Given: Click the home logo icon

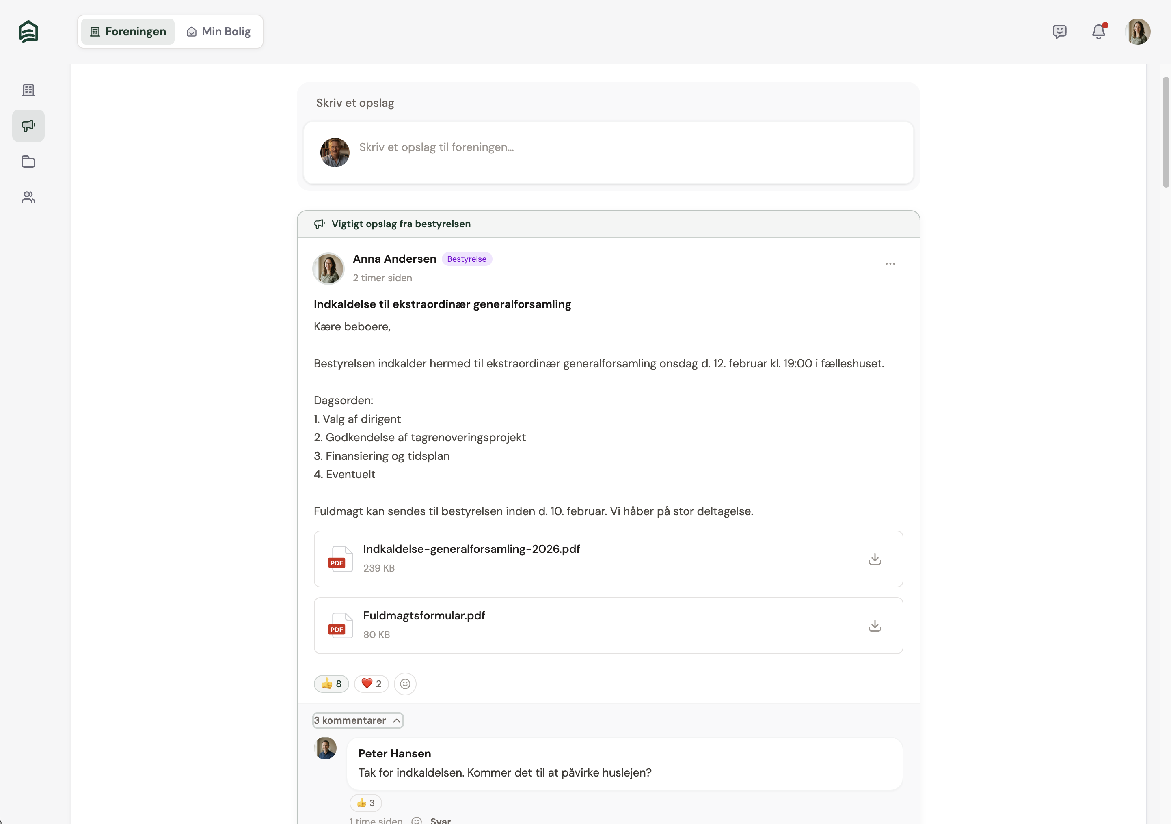Looking at the screenshot, I should click(x=28, y=32).
